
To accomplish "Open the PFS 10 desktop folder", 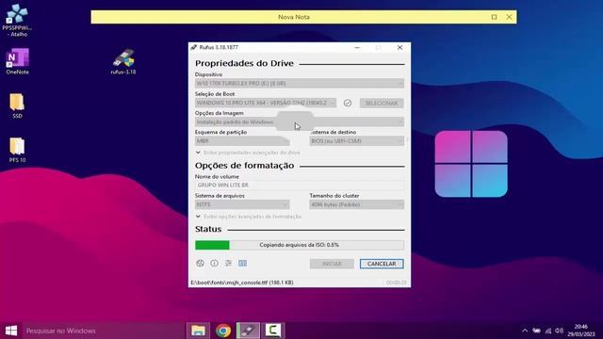I will point(17,151).
